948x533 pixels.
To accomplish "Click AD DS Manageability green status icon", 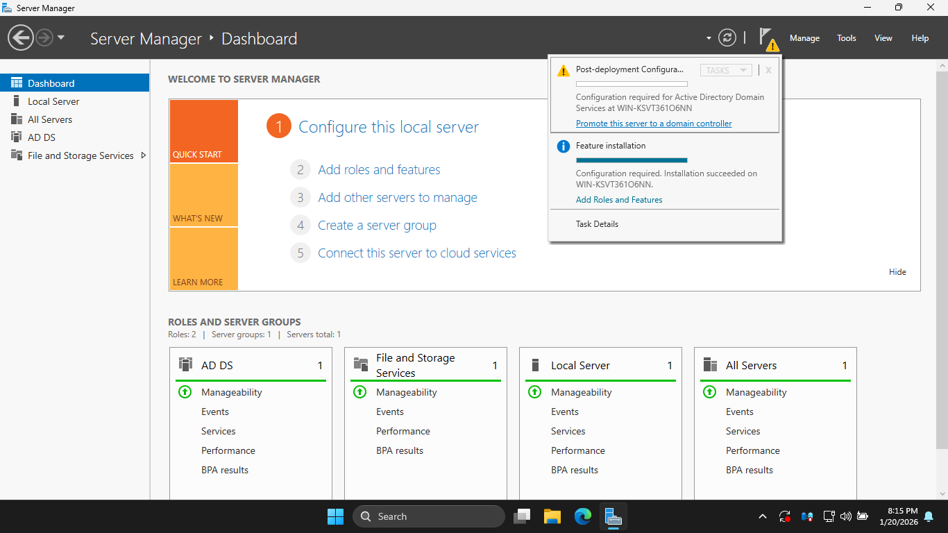I will pyautogui.click(x=185, y=392).
